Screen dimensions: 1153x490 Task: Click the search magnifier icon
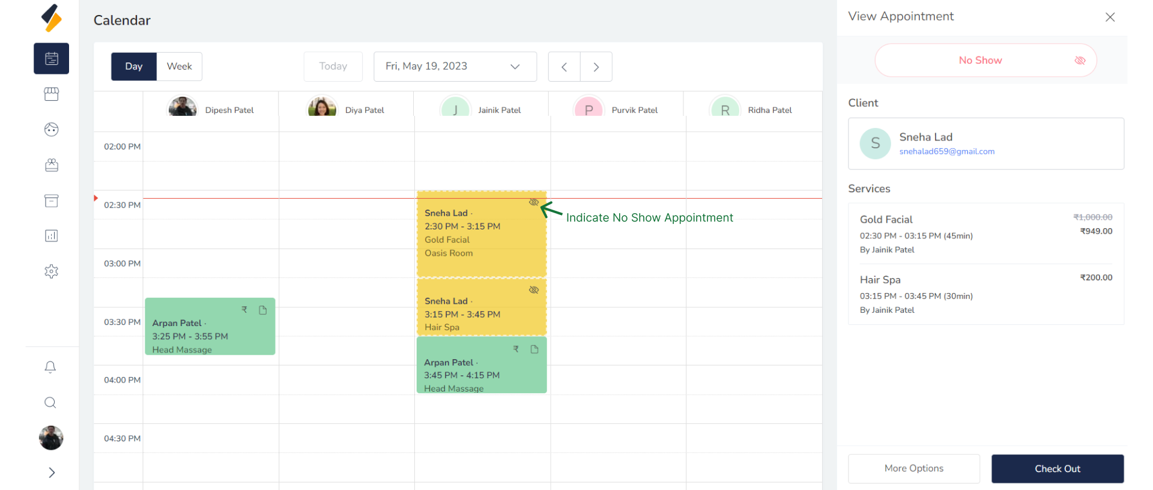(x=50, y=402)
